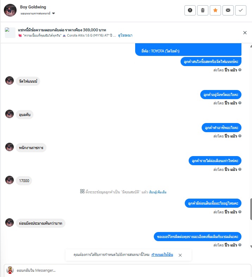Screen dimensions: 252x277
Task: Delete conversation using trash can icon
Action: [x=203, y=10]
